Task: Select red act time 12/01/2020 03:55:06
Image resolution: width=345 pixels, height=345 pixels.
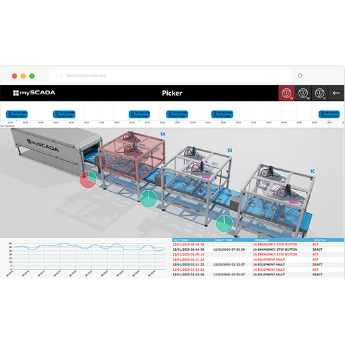Action: pyautogui.click(x=188, y=269)
